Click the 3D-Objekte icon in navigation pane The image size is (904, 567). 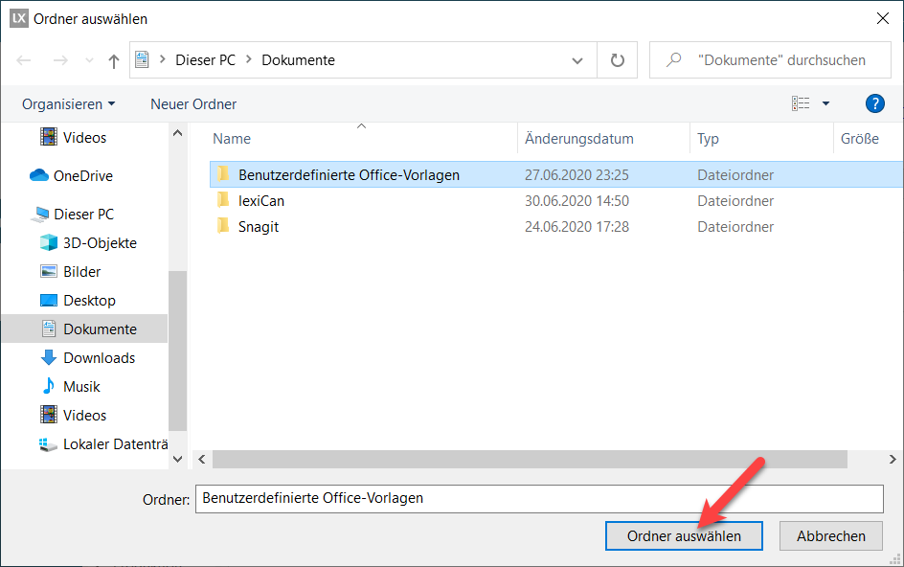[48, 243]
